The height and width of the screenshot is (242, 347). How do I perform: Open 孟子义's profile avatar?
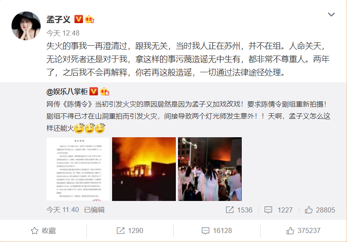point(26,26)
